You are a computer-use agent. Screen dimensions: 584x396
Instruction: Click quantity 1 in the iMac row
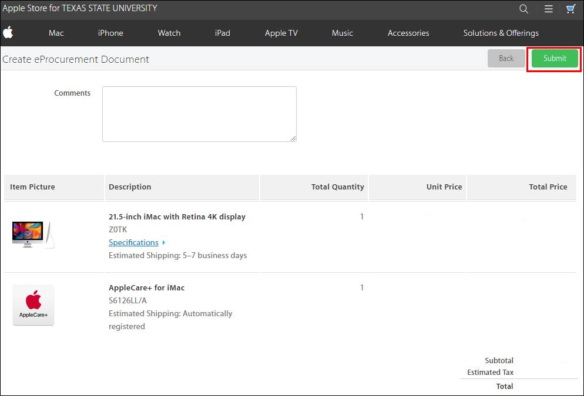click(x=362, y=217)
